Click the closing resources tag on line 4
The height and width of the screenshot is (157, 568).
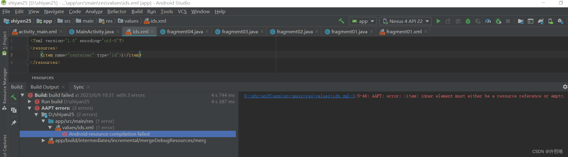click(45, 62)
